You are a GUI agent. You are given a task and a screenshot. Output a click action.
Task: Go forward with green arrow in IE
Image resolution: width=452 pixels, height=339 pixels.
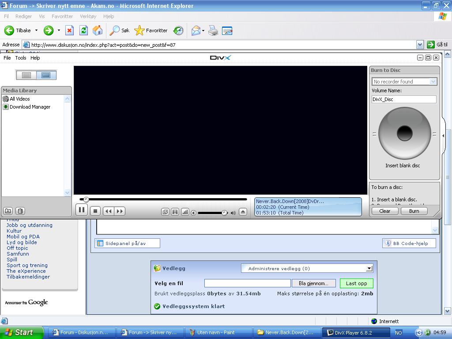tap(49, 30)
